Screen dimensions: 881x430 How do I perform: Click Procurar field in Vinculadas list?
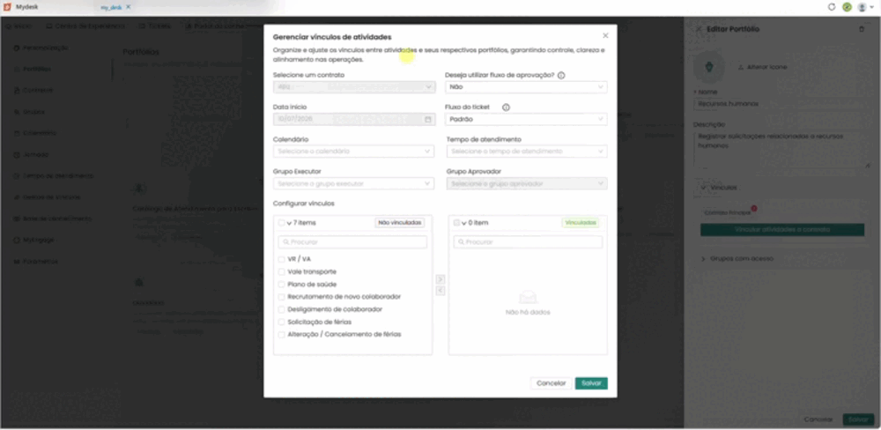pyautogui.click(x=528, y=242)
